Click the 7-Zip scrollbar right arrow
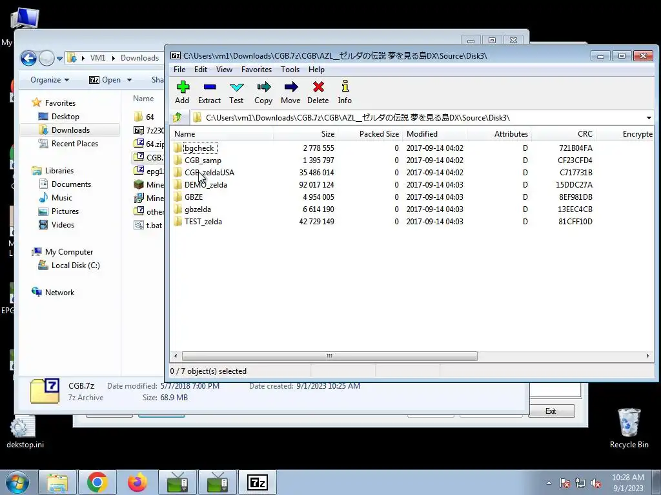Viewport: 661px width, 495px height. tap(648, 356)
